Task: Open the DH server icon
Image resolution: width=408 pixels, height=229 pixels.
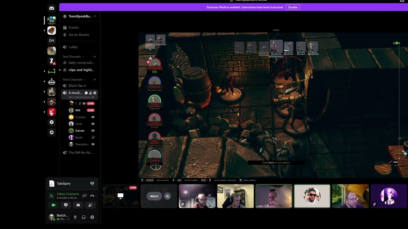Action: click(x=52, y=40)
